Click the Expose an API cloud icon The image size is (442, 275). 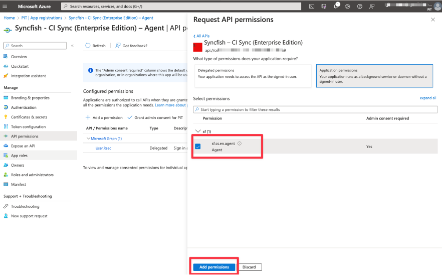(6, 146)
